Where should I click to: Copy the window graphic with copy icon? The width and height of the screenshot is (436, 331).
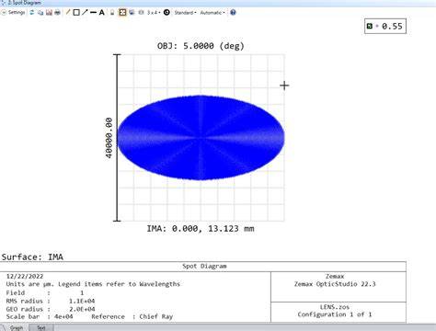point(40,13)
